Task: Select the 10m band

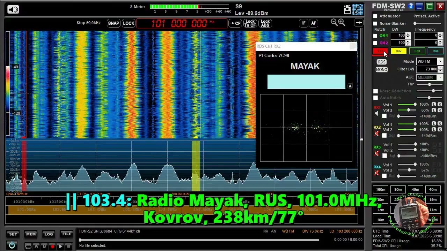Action: point(381,220)
